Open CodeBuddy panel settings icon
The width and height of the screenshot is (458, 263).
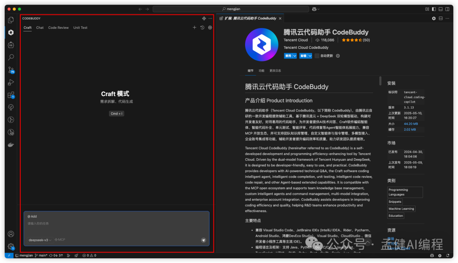pos(210,28)
